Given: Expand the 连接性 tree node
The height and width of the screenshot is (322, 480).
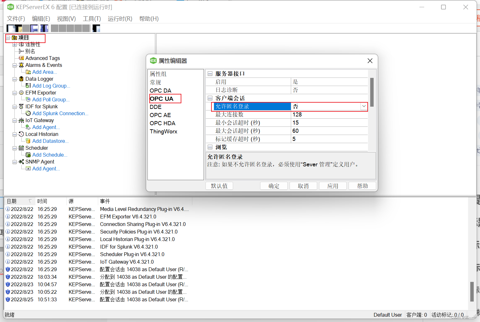Looking at the screenshot, I should click(x=14, y=45).
